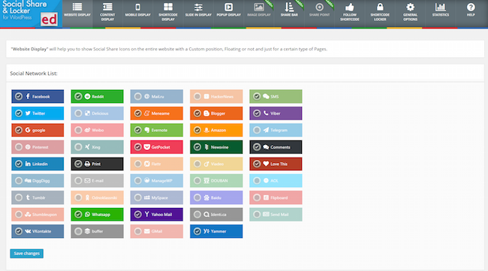
Task: Toggle the HackerNews network button
Action: tap(216, 96)
